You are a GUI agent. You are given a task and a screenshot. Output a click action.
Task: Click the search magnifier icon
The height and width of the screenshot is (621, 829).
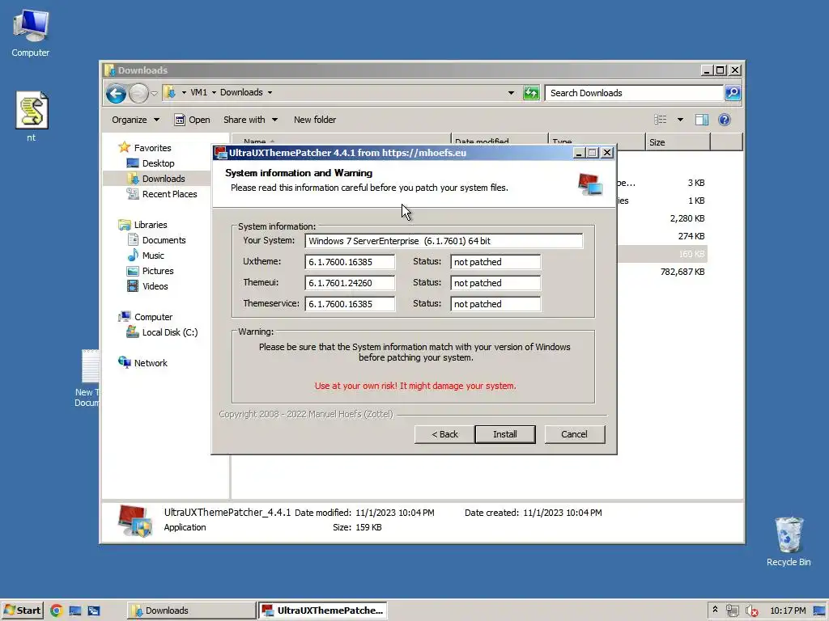tap(732, 93)
